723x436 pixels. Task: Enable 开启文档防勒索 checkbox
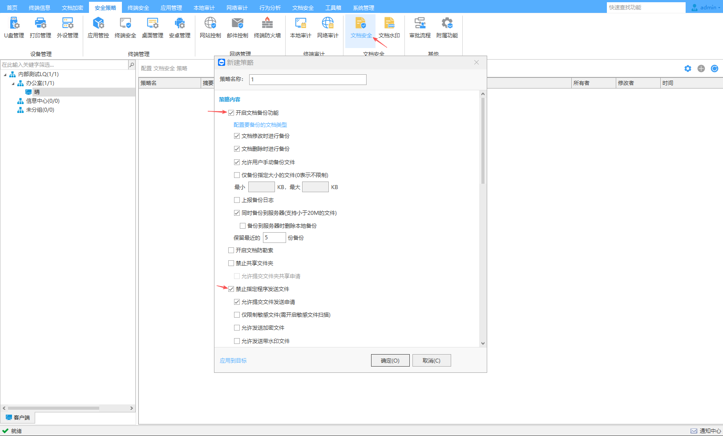(x=231, y=250)
